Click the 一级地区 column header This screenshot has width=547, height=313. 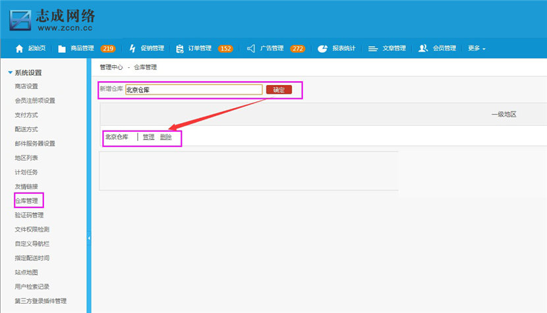tap(504, 115)
